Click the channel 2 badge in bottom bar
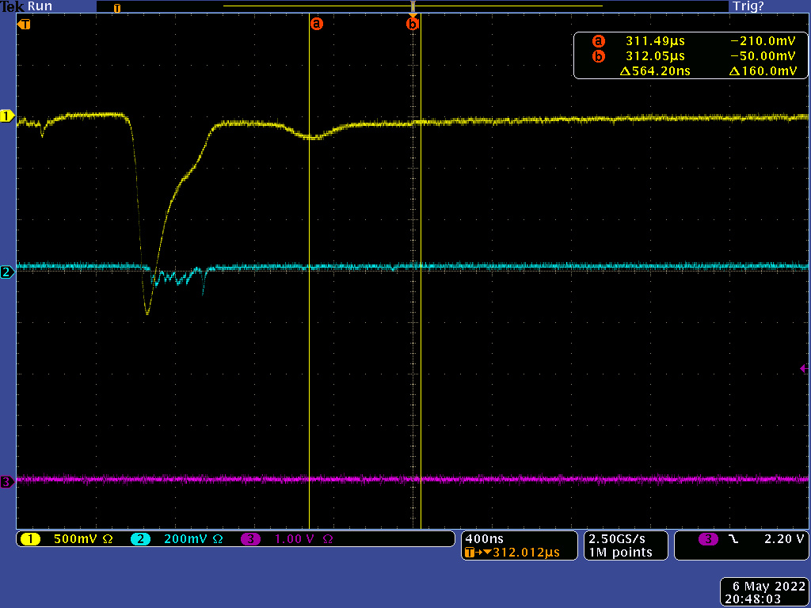 (x=140, y=539)
